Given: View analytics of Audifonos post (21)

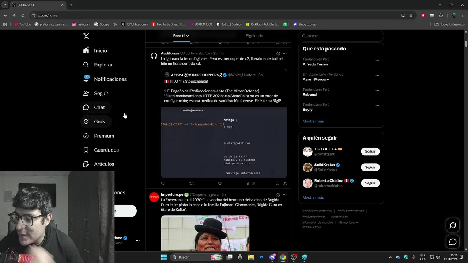Looking at the screenshot, I should click(x=251, y=183).
